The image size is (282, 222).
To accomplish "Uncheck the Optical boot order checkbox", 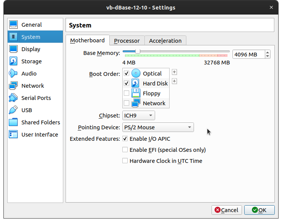I will click(127, 73).
